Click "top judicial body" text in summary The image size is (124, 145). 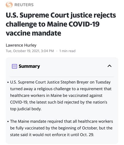26,109
